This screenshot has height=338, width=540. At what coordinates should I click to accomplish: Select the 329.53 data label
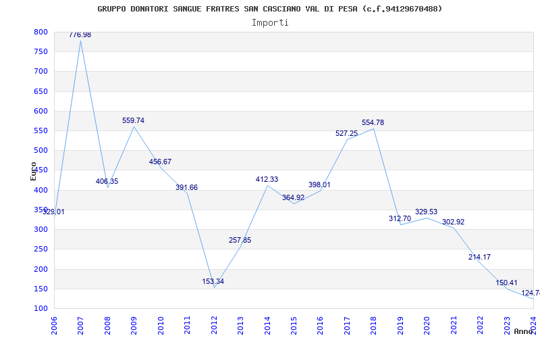[427, 212]
